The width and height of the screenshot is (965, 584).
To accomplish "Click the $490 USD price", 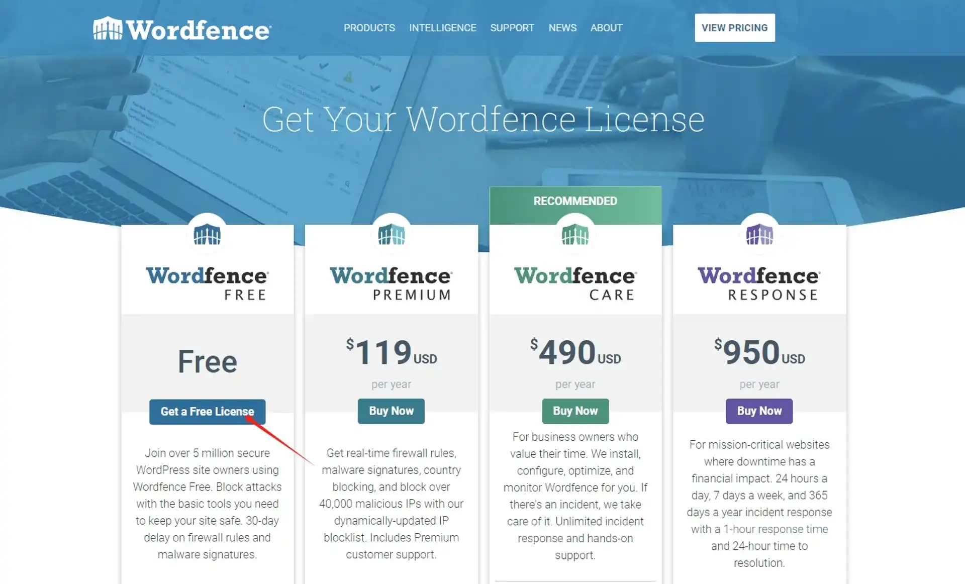I will pyautogui.click(x=575, y=352).
